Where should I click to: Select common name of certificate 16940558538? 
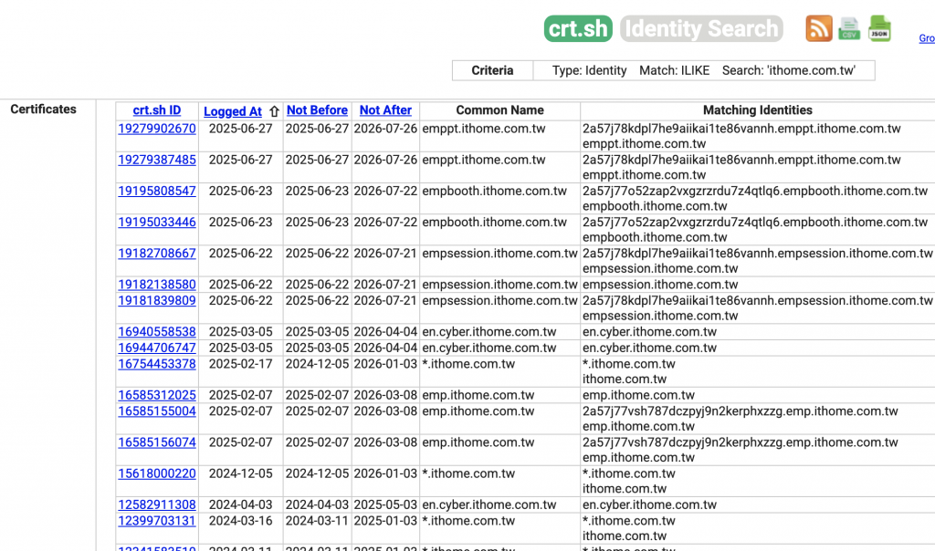(x=489, y=332)
